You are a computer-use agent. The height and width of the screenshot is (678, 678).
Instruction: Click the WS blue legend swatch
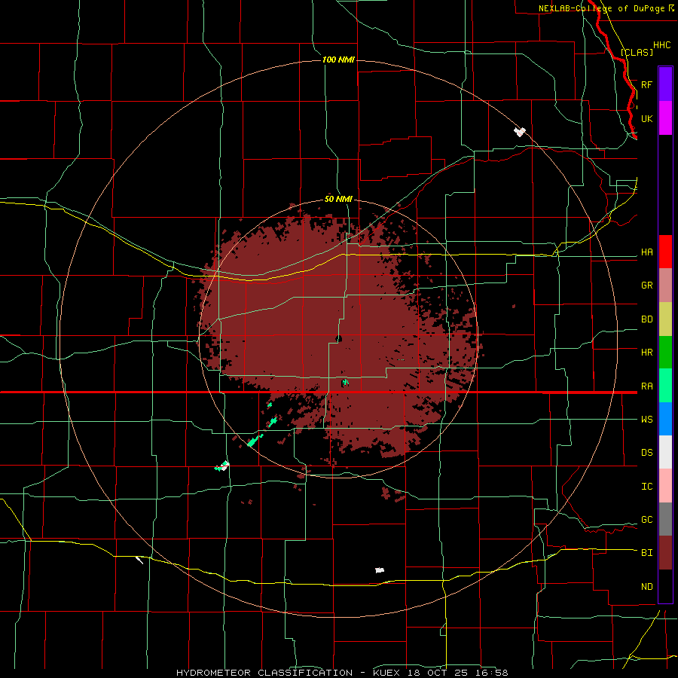click(x=665, y=419)
